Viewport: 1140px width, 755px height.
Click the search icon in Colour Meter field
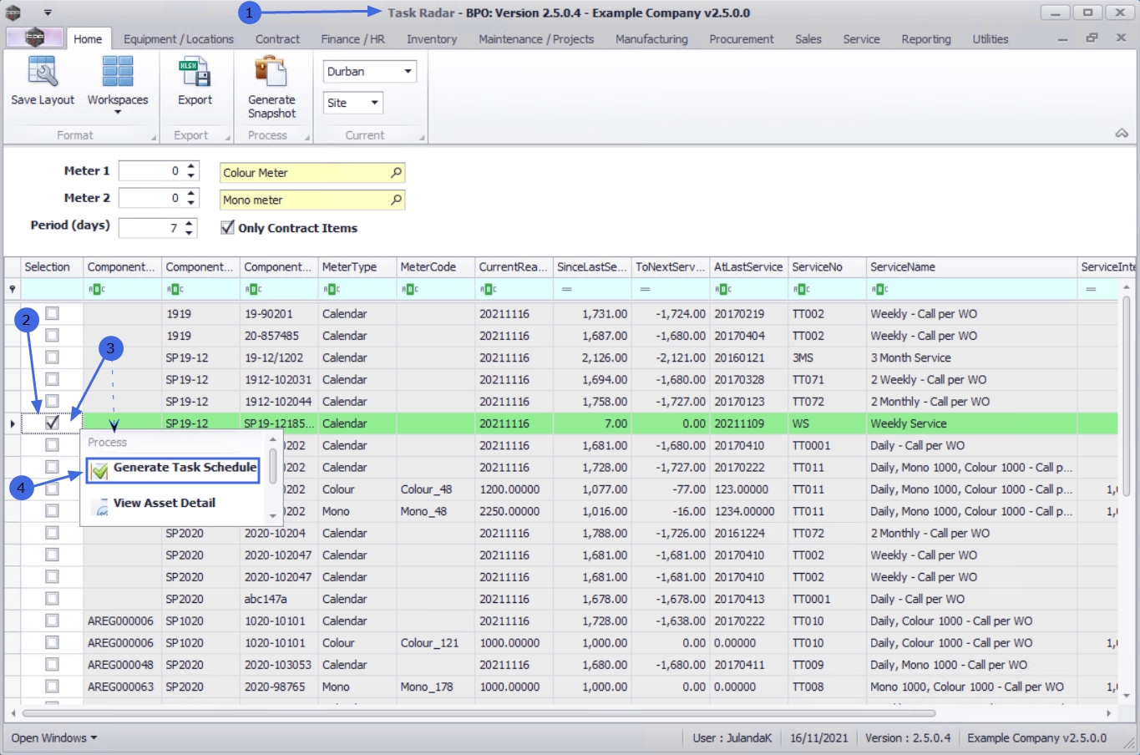click(x=396, y=173)
